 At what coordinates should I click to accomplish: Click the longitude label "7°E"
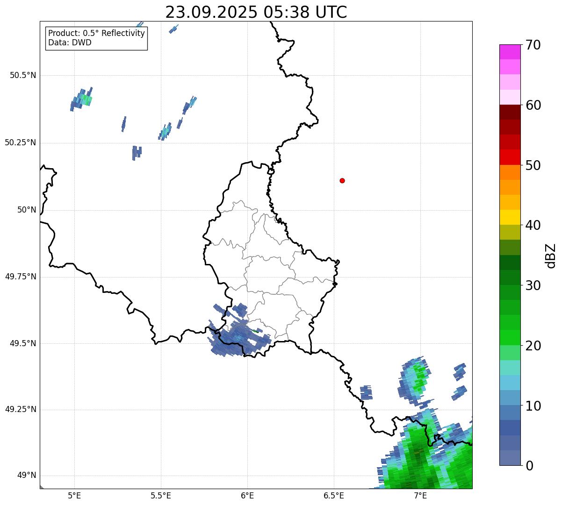[420, 495]
